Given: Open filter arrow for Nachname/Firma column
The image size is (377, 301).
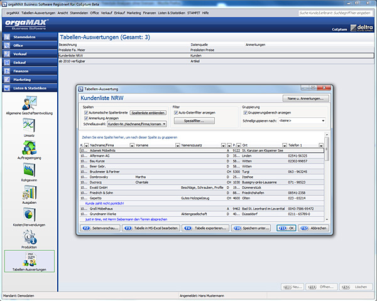Looking at the screenshot, I should point(132,145).
